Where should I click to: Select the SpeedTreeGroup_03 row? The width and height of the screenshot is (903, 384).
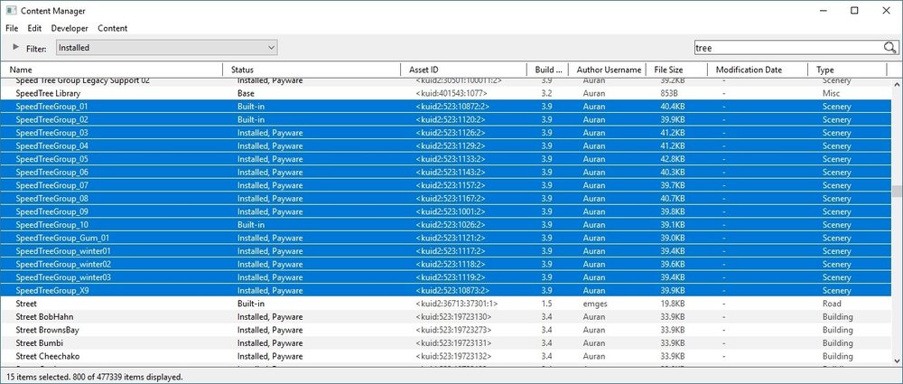point(446,133)
